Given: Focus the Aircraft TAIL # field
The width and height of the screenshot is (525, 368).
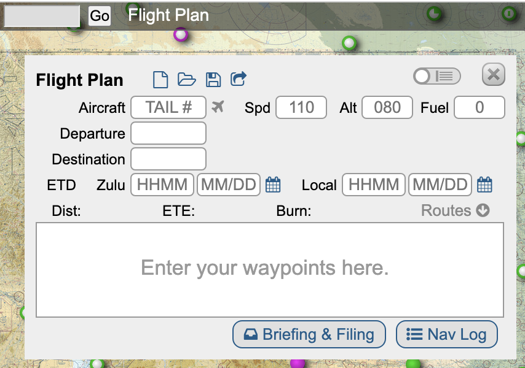Looking at the screenshot, I should pos(168,107).
